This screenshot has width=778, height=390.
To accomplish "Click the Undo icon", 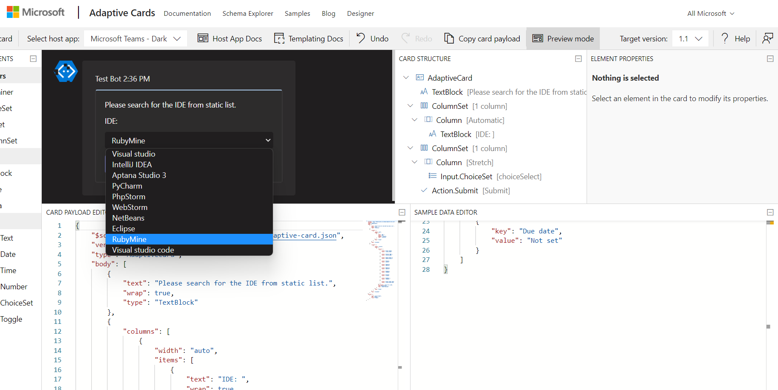I will pyautogui.click(x=362, y=38).
